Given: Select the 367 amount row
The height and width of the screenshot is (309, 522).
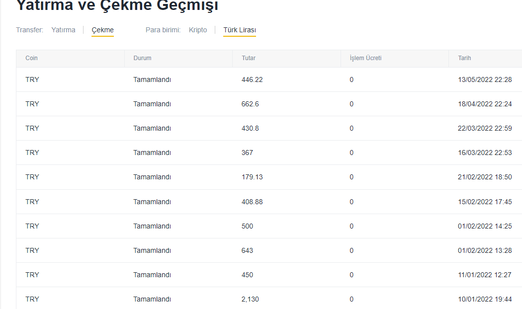Looking at the screenshot, I should [x=247, y=153].
